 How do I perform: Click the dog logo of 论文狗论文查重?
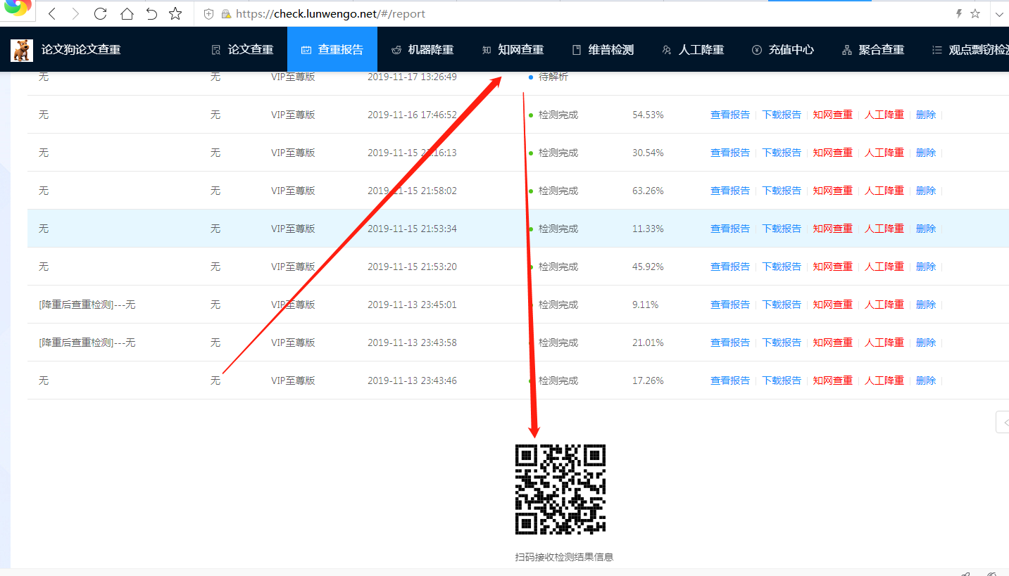point(22,50)
